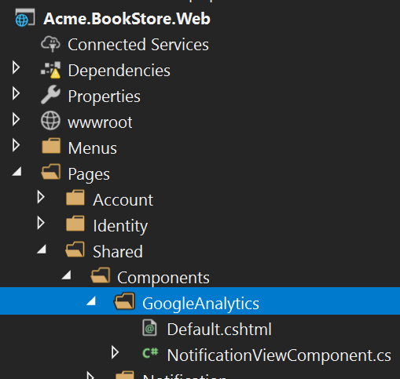
Task: Expand the Properties node
Action: pos(17,93)
